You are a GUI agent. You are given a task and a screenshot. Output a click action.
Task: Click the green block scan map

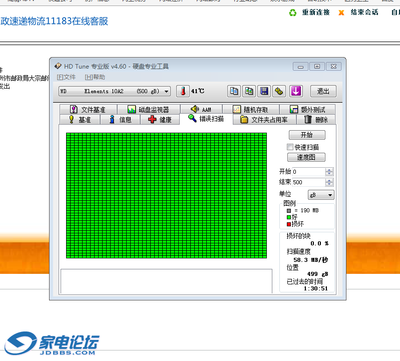tap(166, 195)
